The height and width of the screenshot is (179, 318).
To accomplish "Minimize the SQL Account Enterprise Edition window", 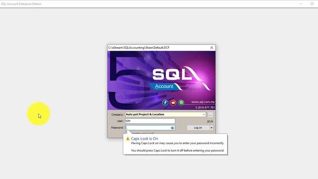I will click(301, 3).
